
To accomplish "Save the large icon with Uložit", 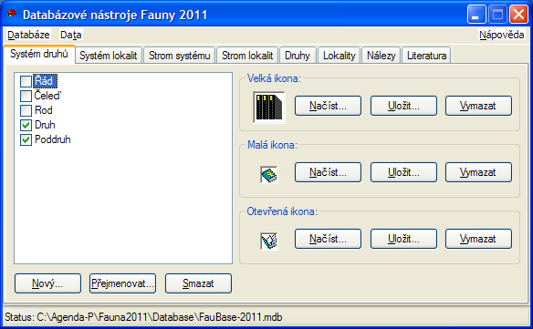I will [403, 106].
